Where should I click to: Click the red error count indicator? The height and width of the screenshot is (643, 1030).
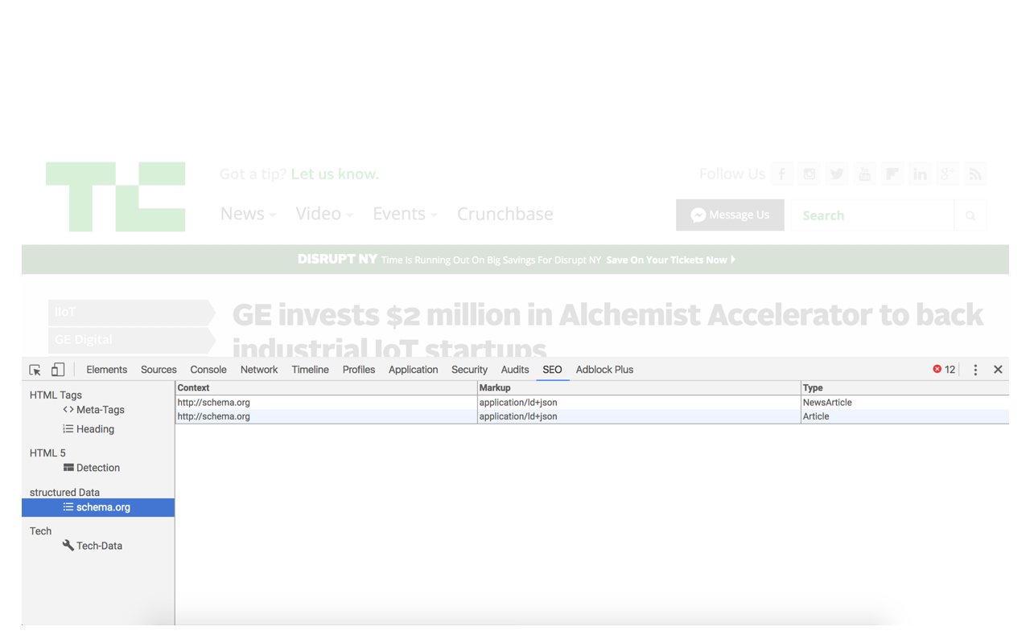[944, 370]
